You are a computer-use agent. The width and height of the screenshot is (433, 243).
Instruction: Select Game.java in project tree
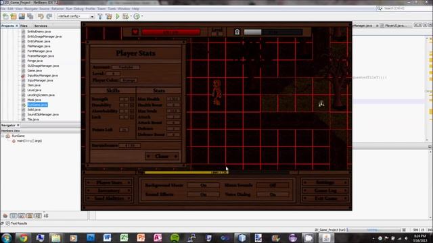[35, 70]
